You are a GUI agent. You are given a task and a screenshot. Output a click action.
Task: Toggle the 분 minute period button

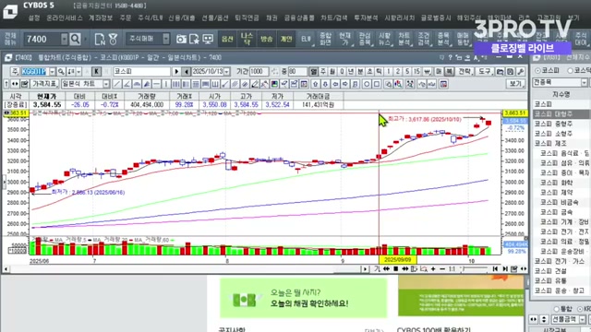point(360,72)
